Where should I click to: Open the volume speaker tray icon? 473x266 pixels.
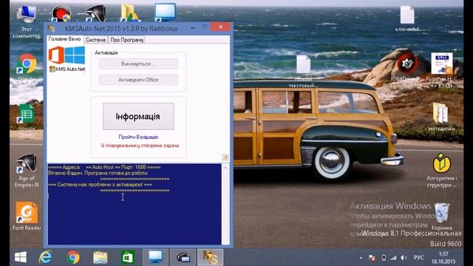tap(404, 258)
